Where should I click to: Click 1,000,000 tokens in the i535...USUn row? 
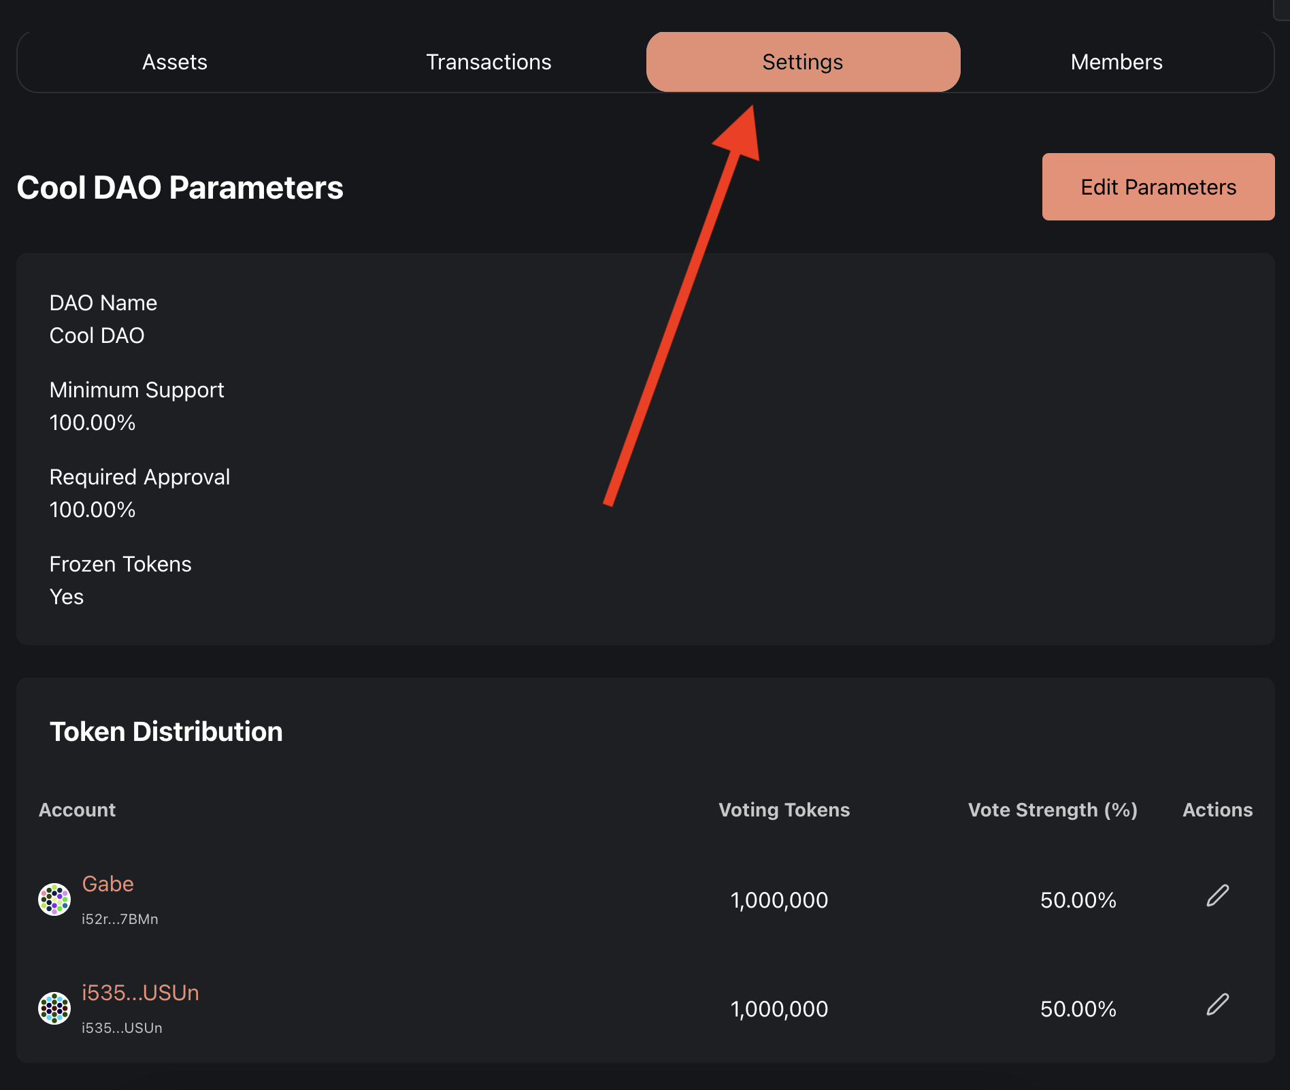click(x=779, y=1009)
